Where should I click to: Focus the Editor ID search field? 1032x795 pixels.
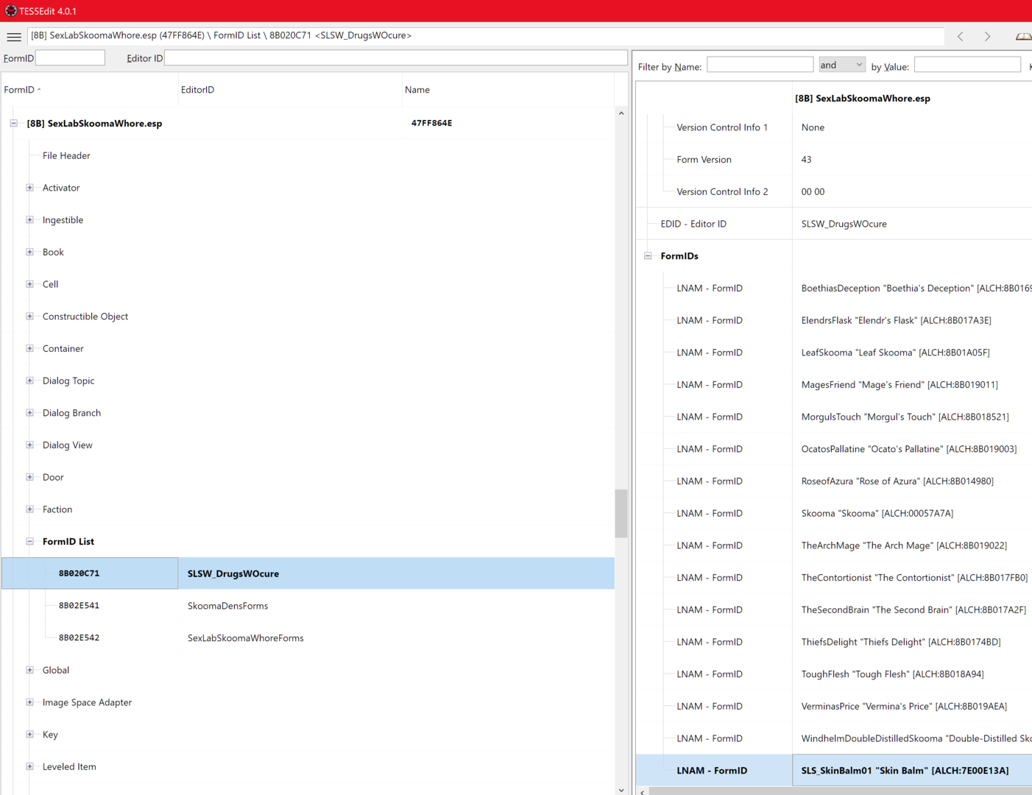(396, 57)
